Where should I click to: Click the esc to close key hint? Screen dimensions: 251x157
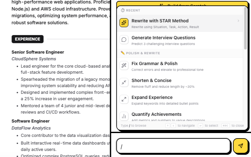225,126
